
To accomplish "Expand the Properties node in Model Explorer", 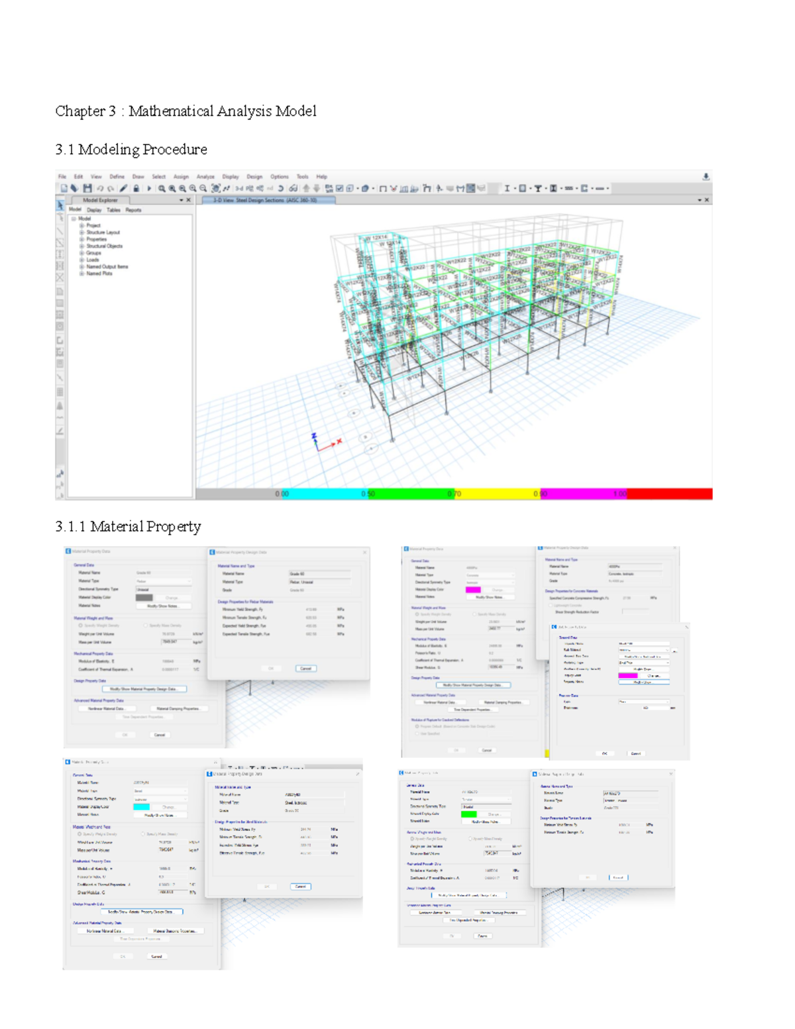I will (x=81, y=239).
